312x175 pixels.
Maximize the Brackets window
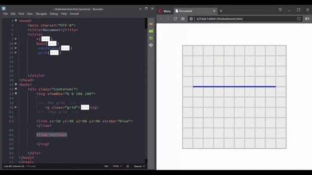(x=146, y=8)
